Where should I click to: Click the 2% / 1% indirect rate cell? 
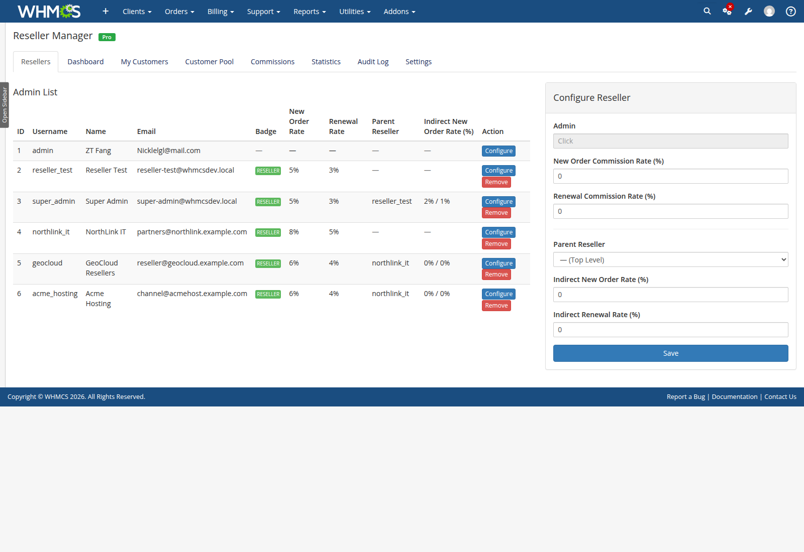click(437, 201)
